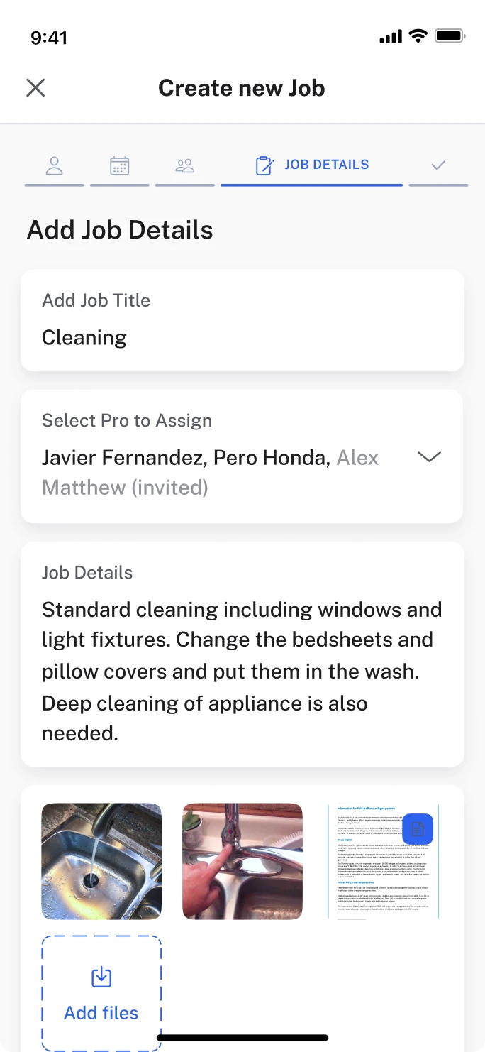485x1052 pixels.
Task: Click inside the Job Details description text
Action: pos(241,671)
